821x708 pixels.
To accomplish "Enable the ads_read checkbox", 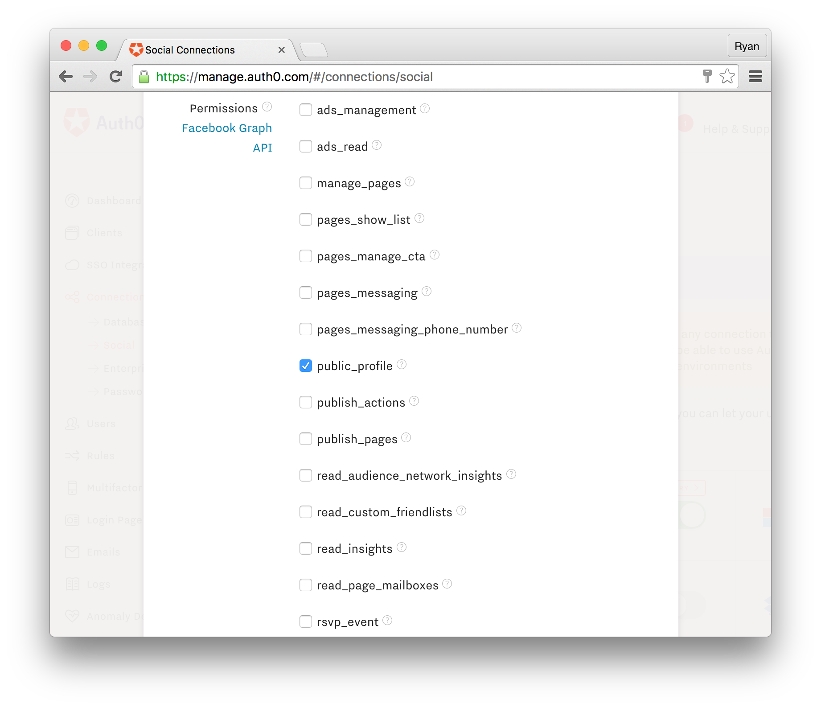I will tap(306, 146).
